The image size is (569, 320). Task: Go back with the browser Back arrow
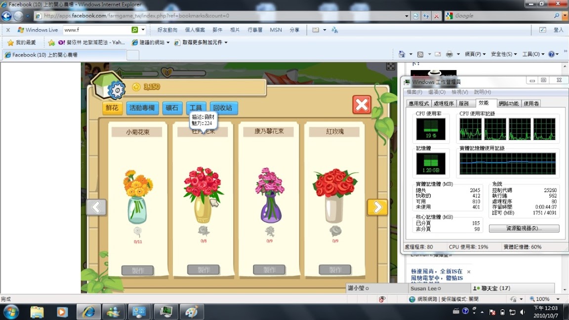coord(6,16)
